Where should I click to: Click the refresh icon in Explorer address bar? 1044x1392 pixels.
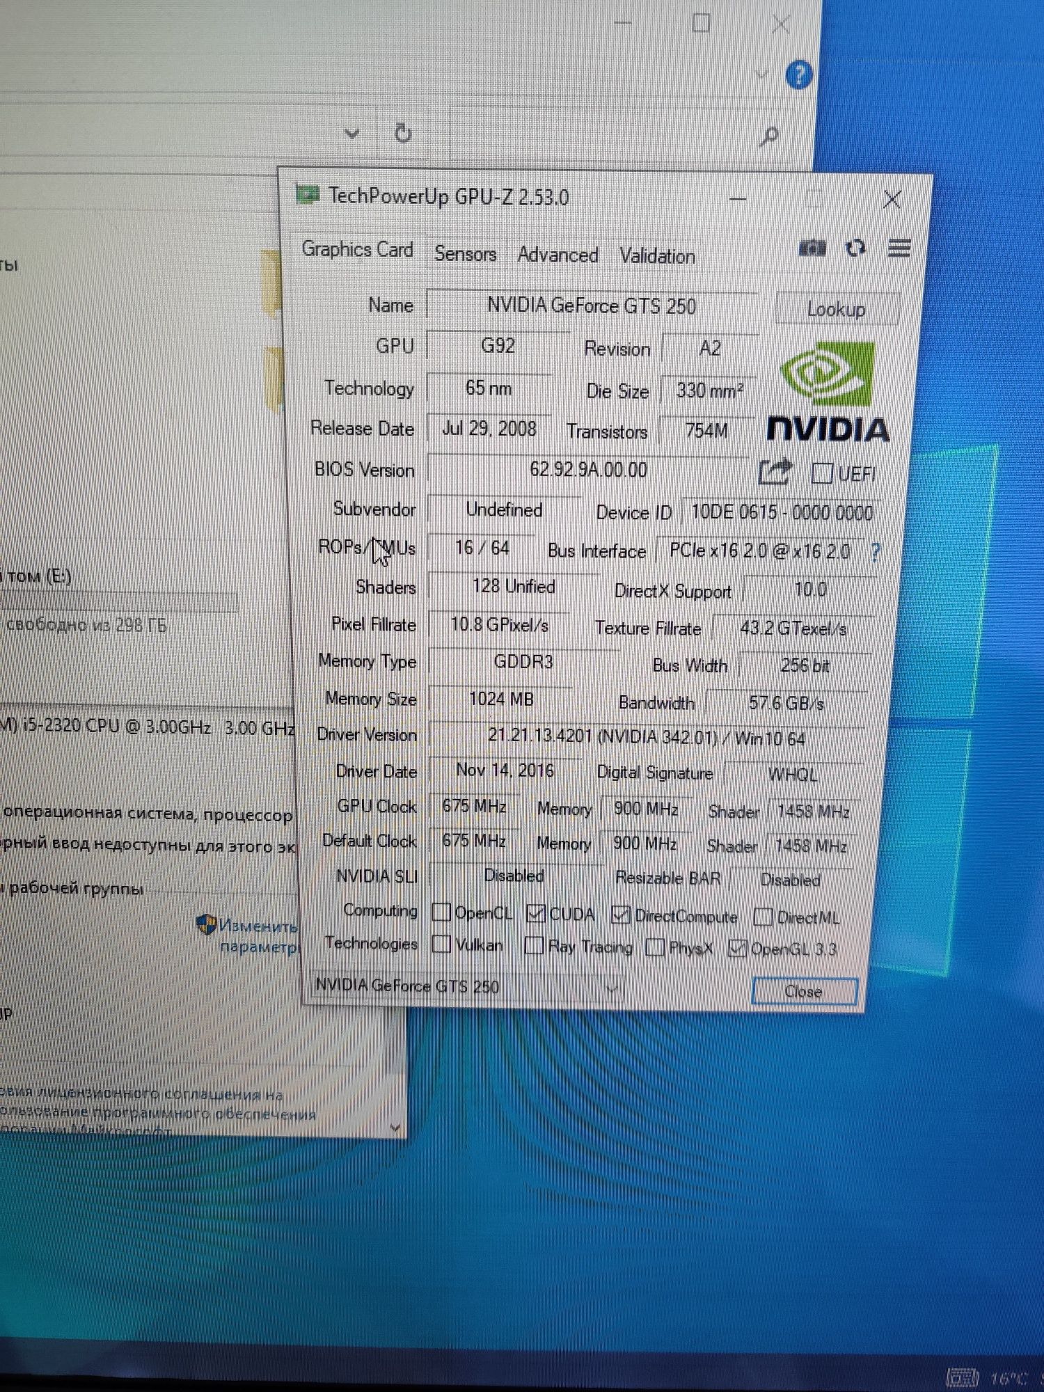[x=402, y=132]
